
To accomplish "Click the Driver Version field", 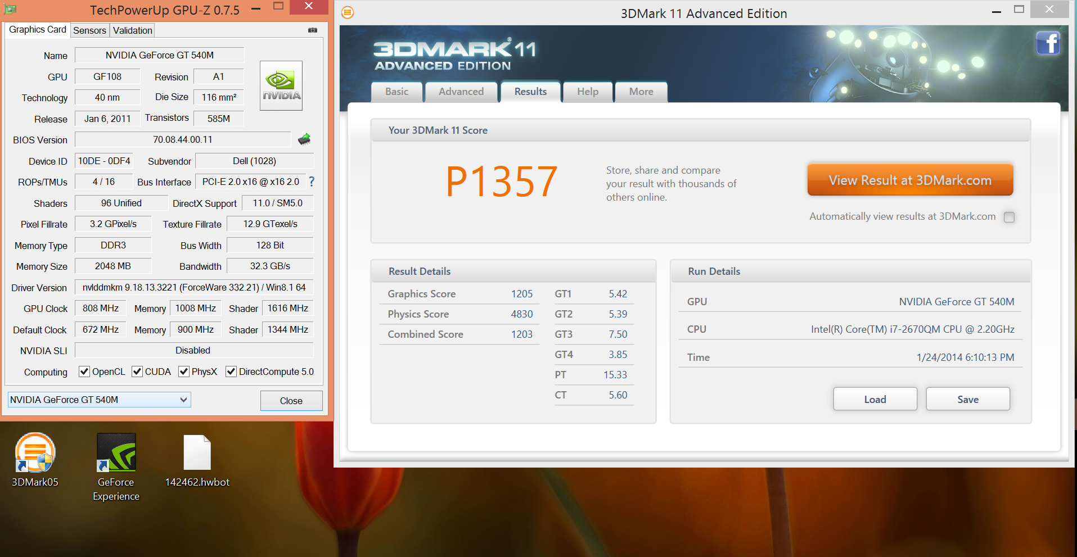I will coord(194,287).
